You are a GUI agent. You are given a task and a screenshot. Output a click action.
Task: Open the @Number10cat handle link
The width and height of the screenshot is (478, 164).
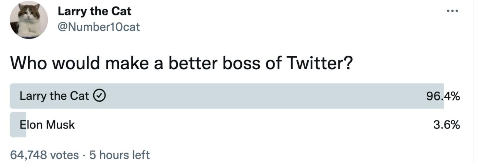tap(99, 27)
